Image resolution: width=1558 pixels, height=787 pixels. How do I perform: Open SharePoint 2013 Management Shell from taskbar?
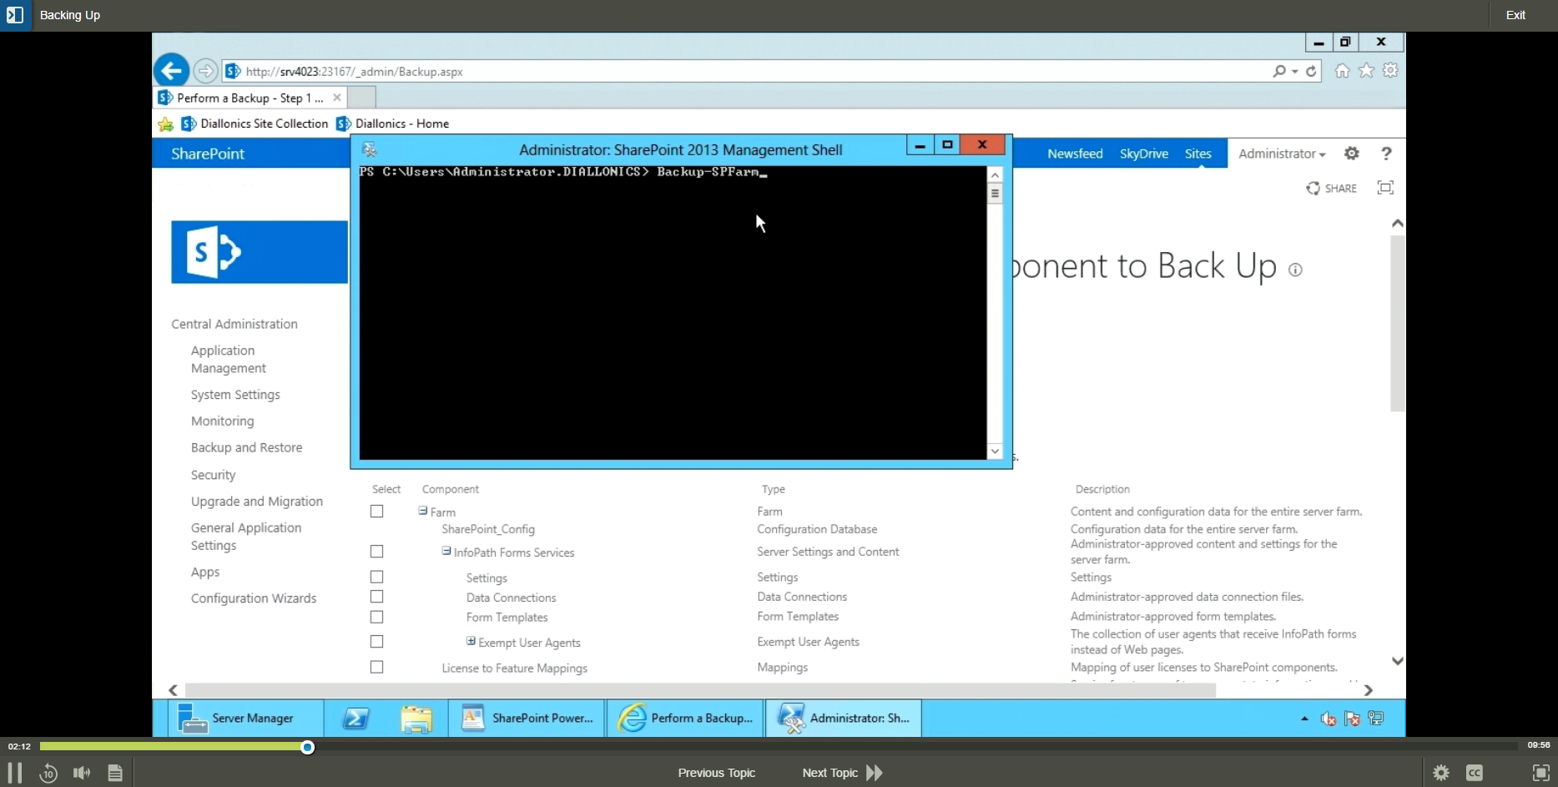point(843,718)
